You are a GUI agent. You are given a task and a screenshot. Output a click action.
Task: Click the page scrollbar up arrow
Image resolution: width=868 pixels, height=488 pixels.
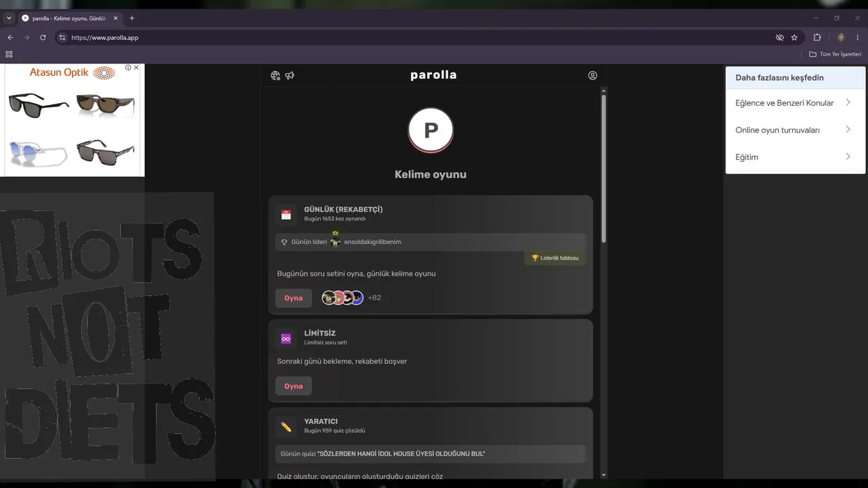tap(604, 90)
